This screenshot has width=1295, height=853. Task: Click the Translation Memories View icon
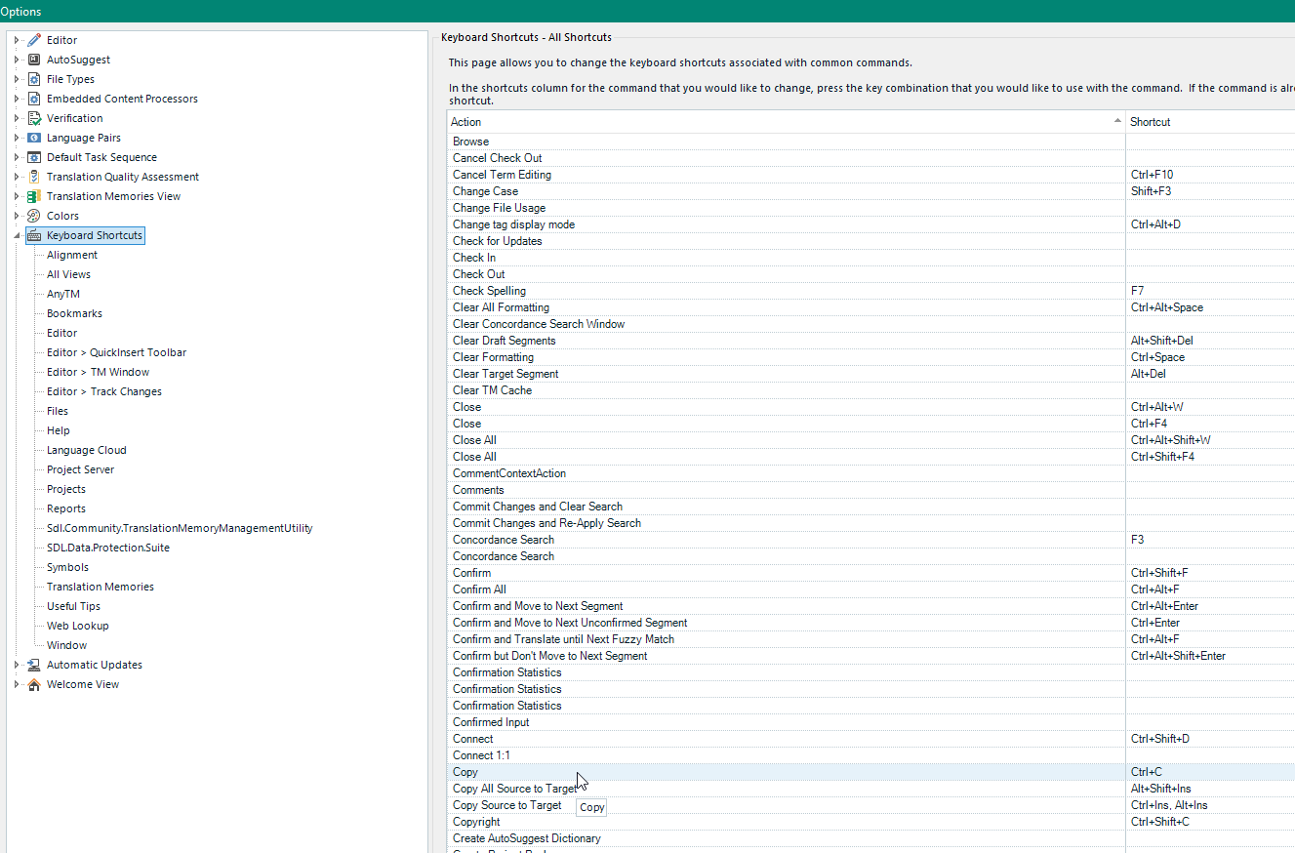click(x=34, y=196)
